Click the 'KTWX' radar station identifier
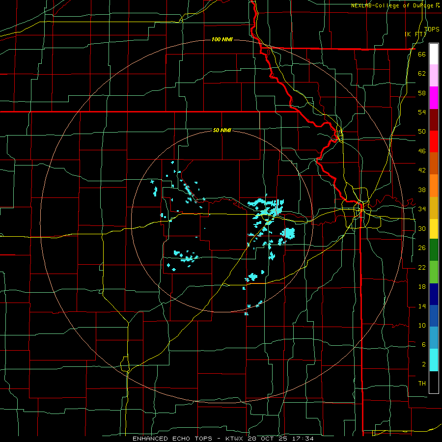The height and width of the screenshot is (442, 442). tap(235, 439)
